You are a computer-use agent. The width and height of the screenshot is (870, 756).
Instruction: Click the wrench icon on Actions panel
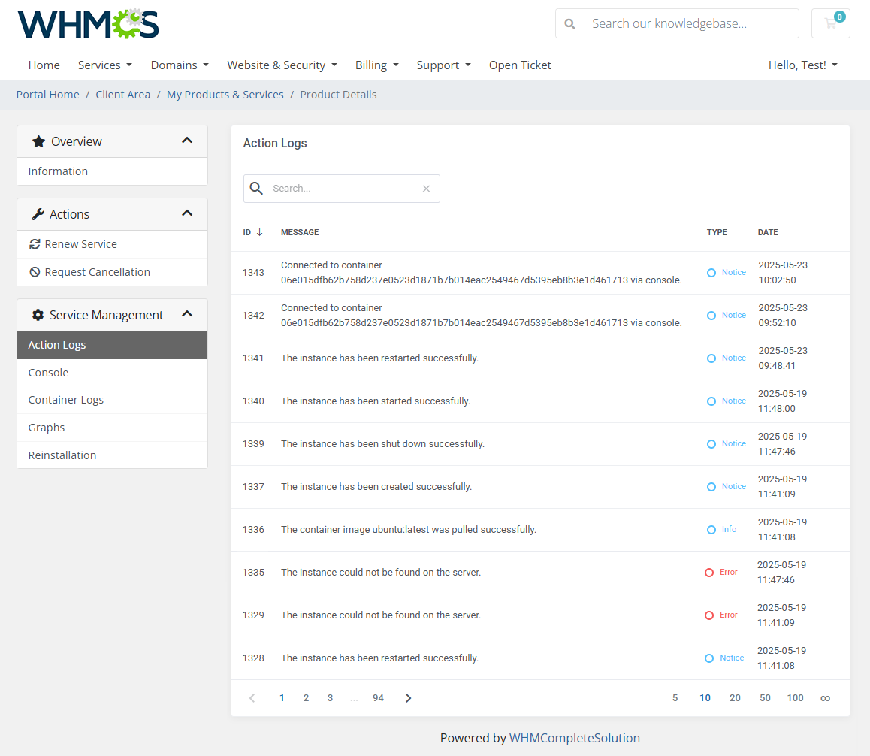point(37,213)
